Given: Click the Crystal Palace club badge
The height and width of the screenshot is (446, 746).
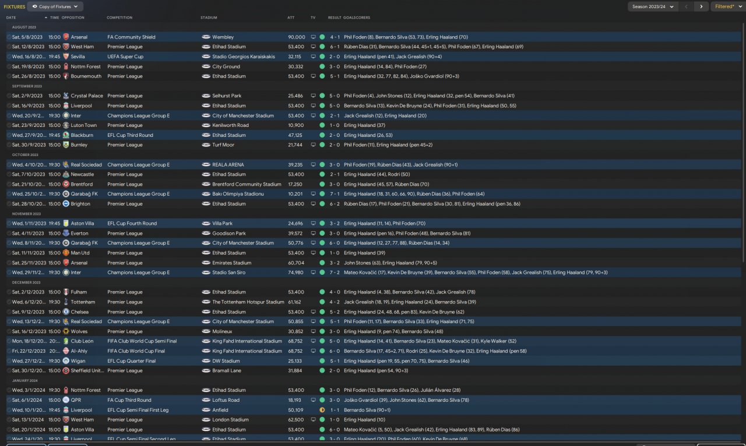Looking at the screenshot, I should 66,96.
